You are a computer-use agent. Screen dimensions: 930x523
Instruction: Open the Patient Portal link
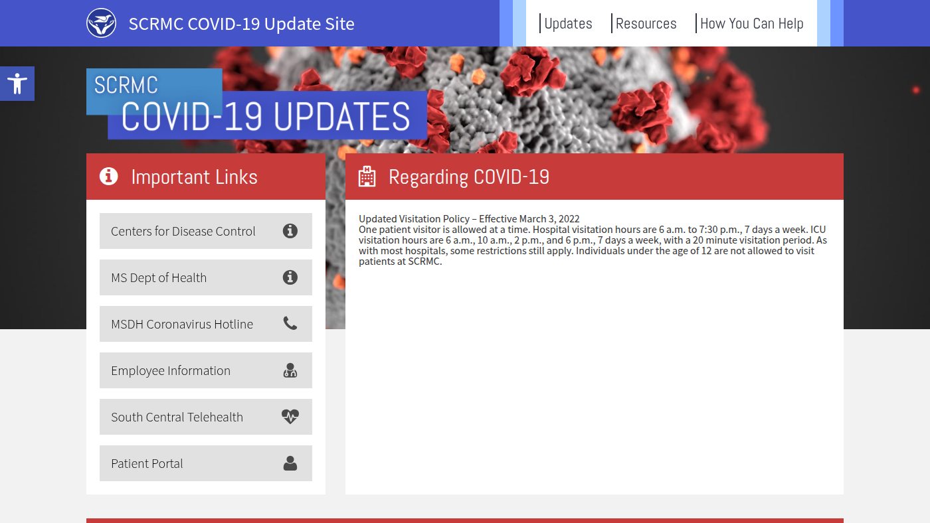(x=206, y=463)
